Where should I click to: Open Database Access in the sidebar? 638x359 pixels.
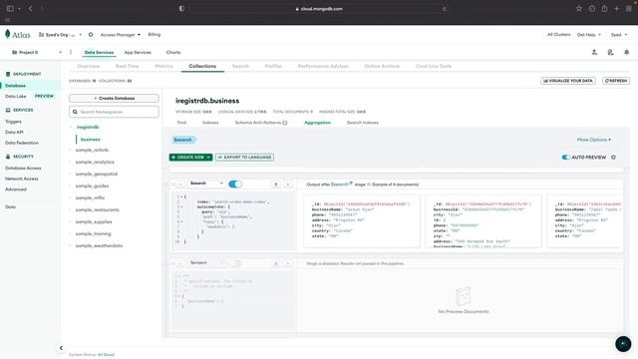[x=23, y=169]
